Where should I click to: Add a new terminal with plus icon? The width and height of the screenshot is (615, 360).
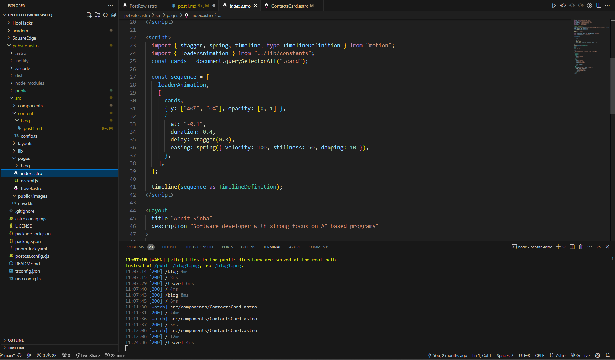tap(558, 247)
